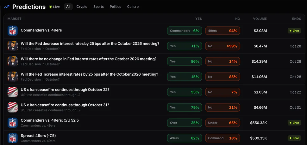Pick Over 35% on O/U 52.5
The image size is (307, 145).
pyautogui.click(x=185, y=123)
